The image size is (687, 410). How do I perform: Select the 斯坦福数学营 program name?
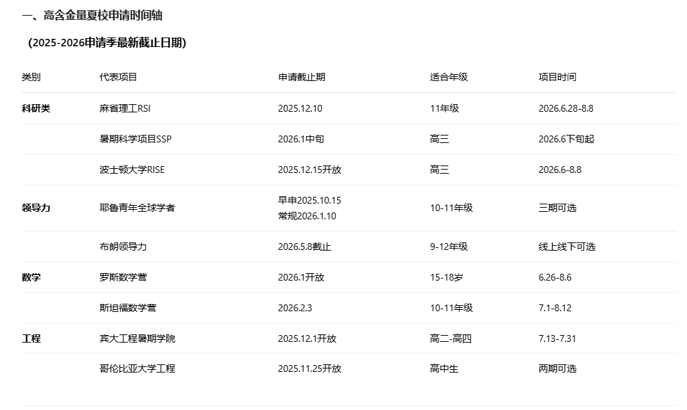pyautogui.click(x=128, y=308)
